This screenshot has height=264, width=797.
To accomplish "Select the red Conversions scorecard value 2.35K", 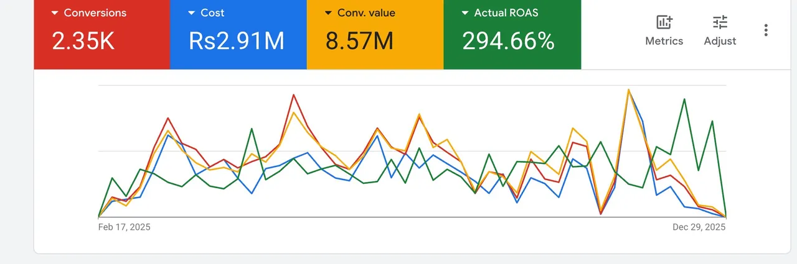I will (82, 41).
